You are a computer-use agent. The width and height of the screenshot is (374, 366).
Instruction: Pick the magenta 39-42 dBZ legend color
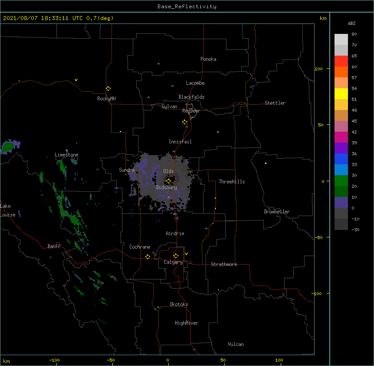tap(341, 137)
